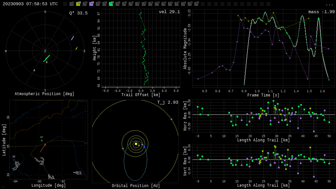
Task: Select station 13 indicator square
Action: click(x=150, y=4)
